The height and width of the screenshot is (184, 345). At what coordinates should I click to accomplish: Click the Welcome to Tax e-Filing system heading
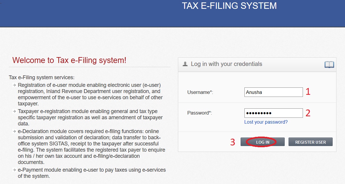69,60
